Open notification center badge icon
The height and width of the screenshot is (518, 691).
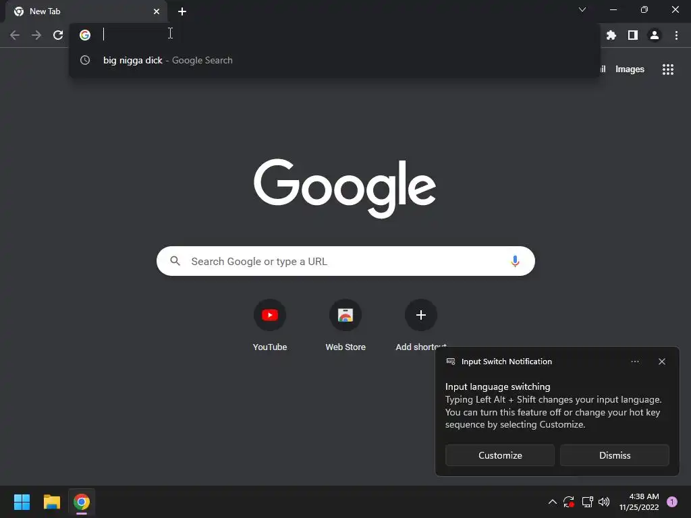click(672, 502)
